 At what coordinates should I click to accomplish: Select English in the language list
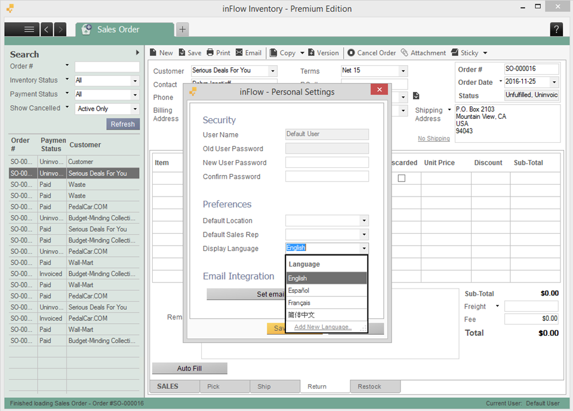point(326,278)
